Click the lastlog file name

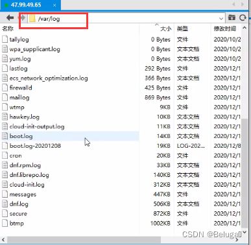pos(18,69)
